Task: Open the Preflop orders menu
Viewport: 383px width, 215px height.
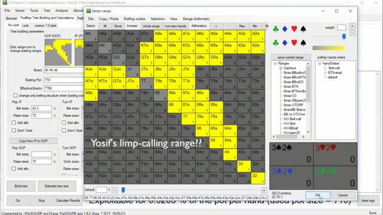Action: tap(135, 19)
